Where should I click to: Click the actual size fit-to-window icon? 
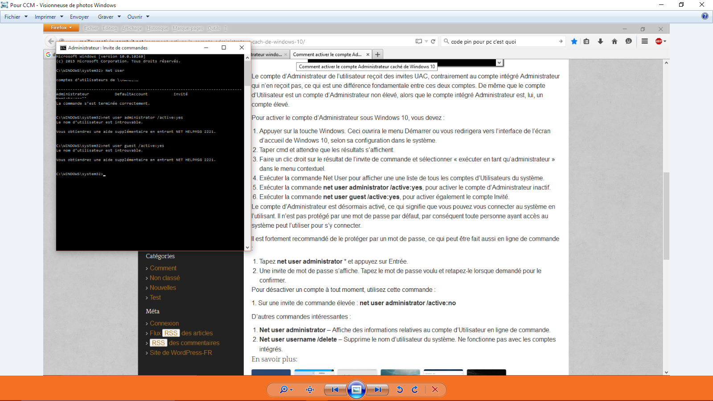[x=310, y=389]
